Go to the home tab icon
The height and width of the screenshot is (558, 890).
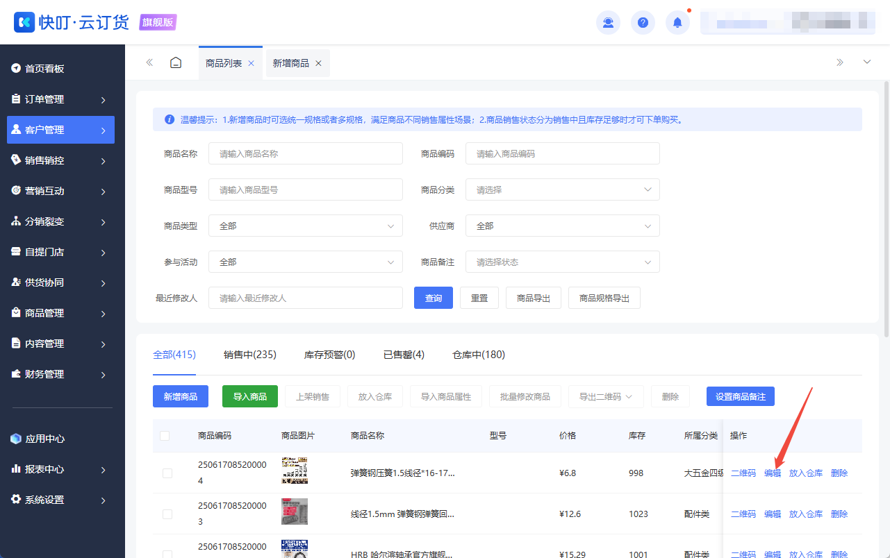click(176, 62)
